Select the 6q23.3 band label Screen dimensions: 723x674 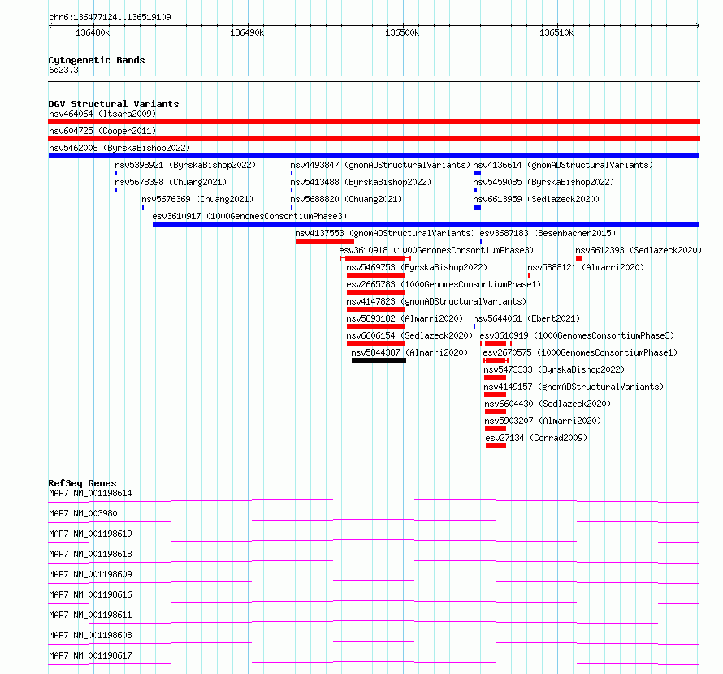coord(63,70)
